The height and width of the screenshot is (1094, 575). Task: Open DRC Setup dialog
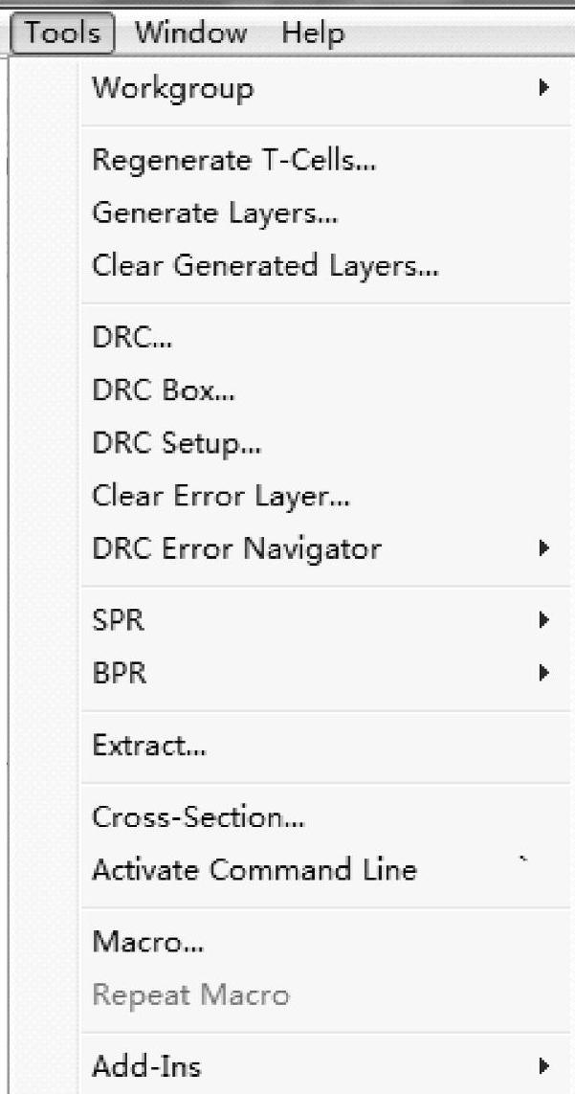tap(176, 443)
